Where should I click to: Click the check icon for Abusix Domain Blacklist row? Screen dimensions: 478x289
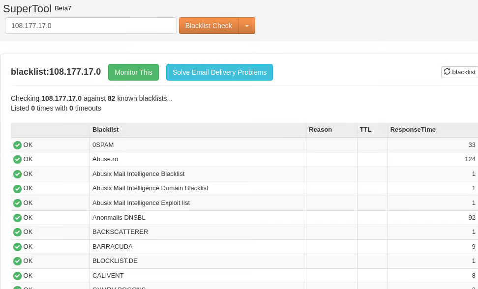(17, 189)
